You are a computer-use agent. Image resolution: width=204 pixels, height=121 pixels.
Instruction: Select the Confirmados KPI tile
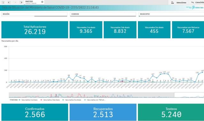pyautogui.click(x=35, y=112)
